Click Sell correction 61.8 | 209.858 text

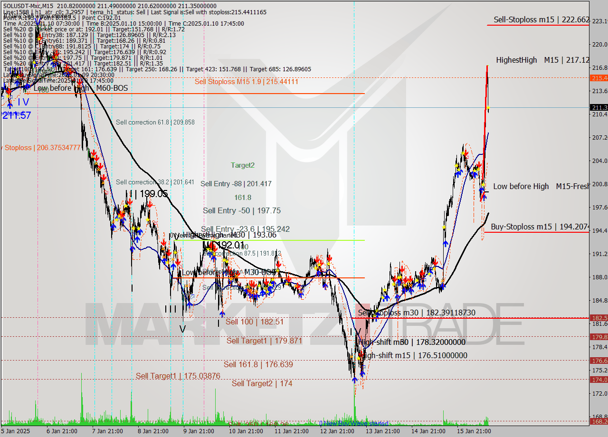(155, 122)
